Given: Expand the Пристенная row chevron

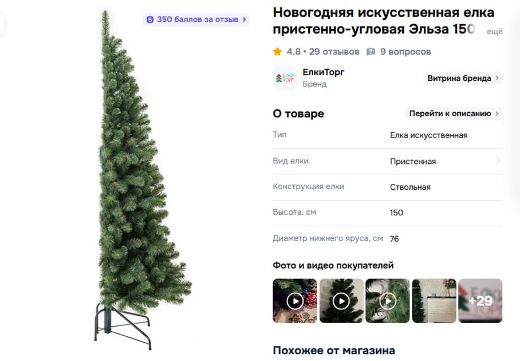Looking at the screenshot, I should coord(498,161).
